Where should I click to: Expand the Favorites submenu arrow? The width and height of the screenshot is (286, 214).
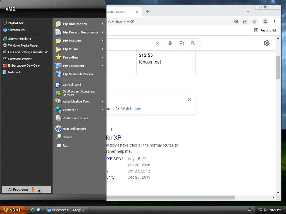click(x=102, y=57)
